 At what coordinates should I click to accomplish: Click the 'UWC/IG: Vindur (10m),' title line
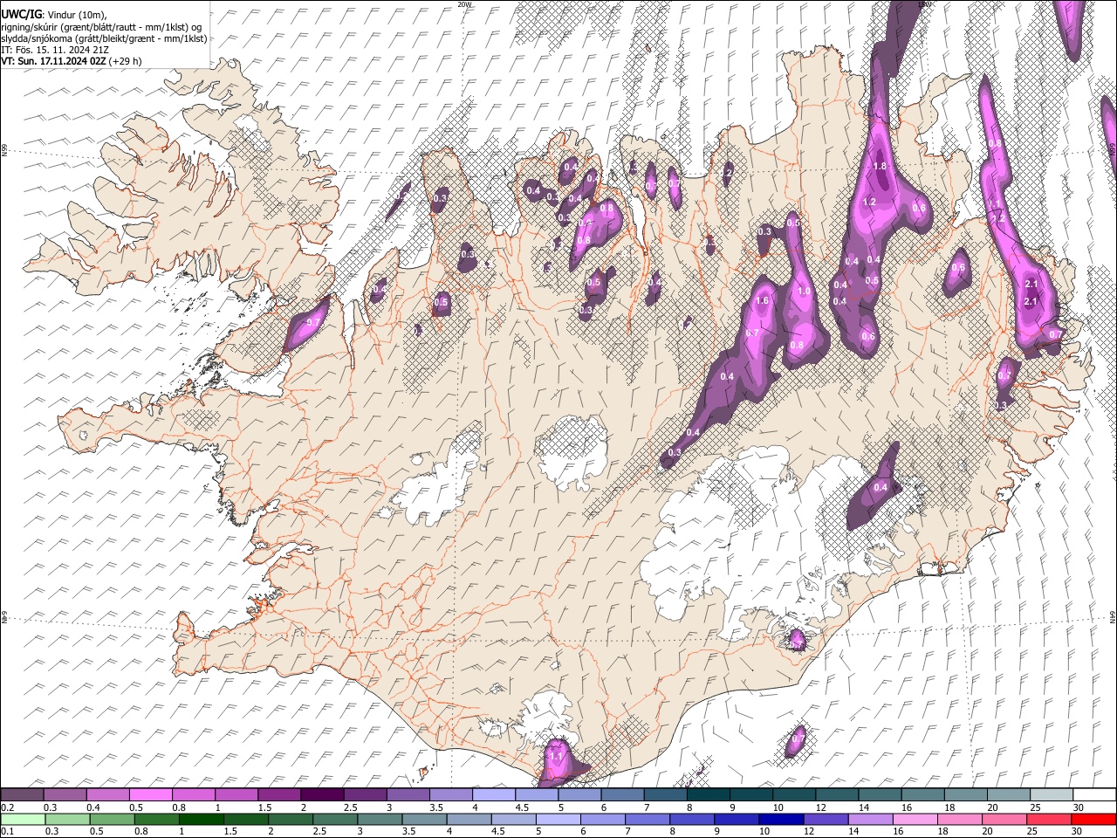point(54,15)
